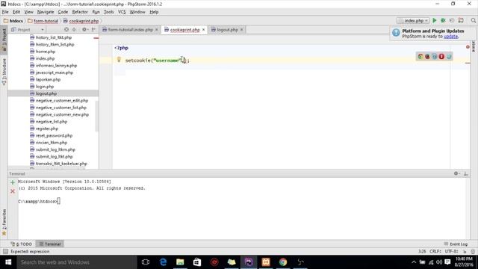The image size is (478, 269).
Task: Click the update notification info icon
Action: [x=396, y=33]
